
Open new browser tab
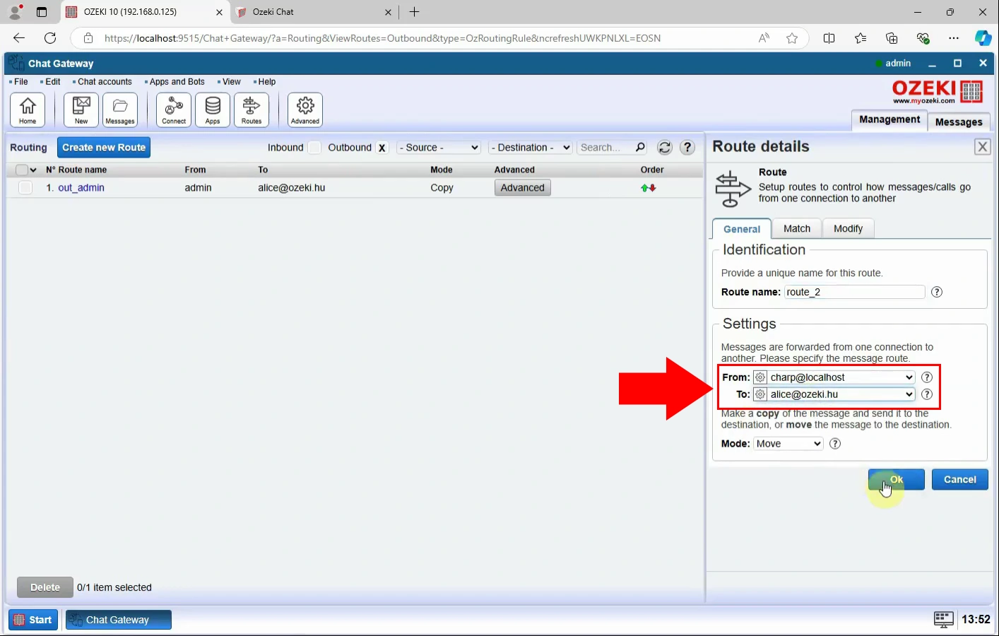pos(415,12)
